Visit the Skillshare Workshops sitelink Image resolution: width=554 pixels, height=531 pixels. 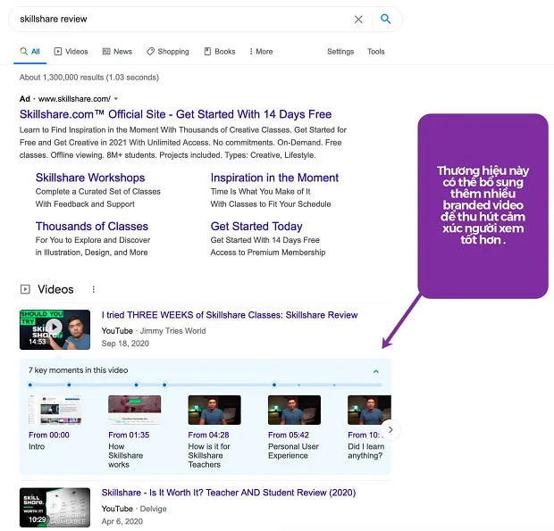click(90, 178)
